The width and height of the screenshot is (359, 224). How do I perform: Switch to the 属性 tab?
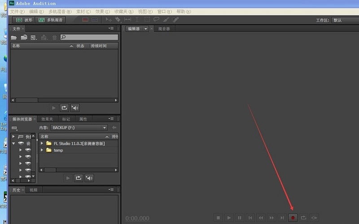pyautogui.click(x=83, y=119)
